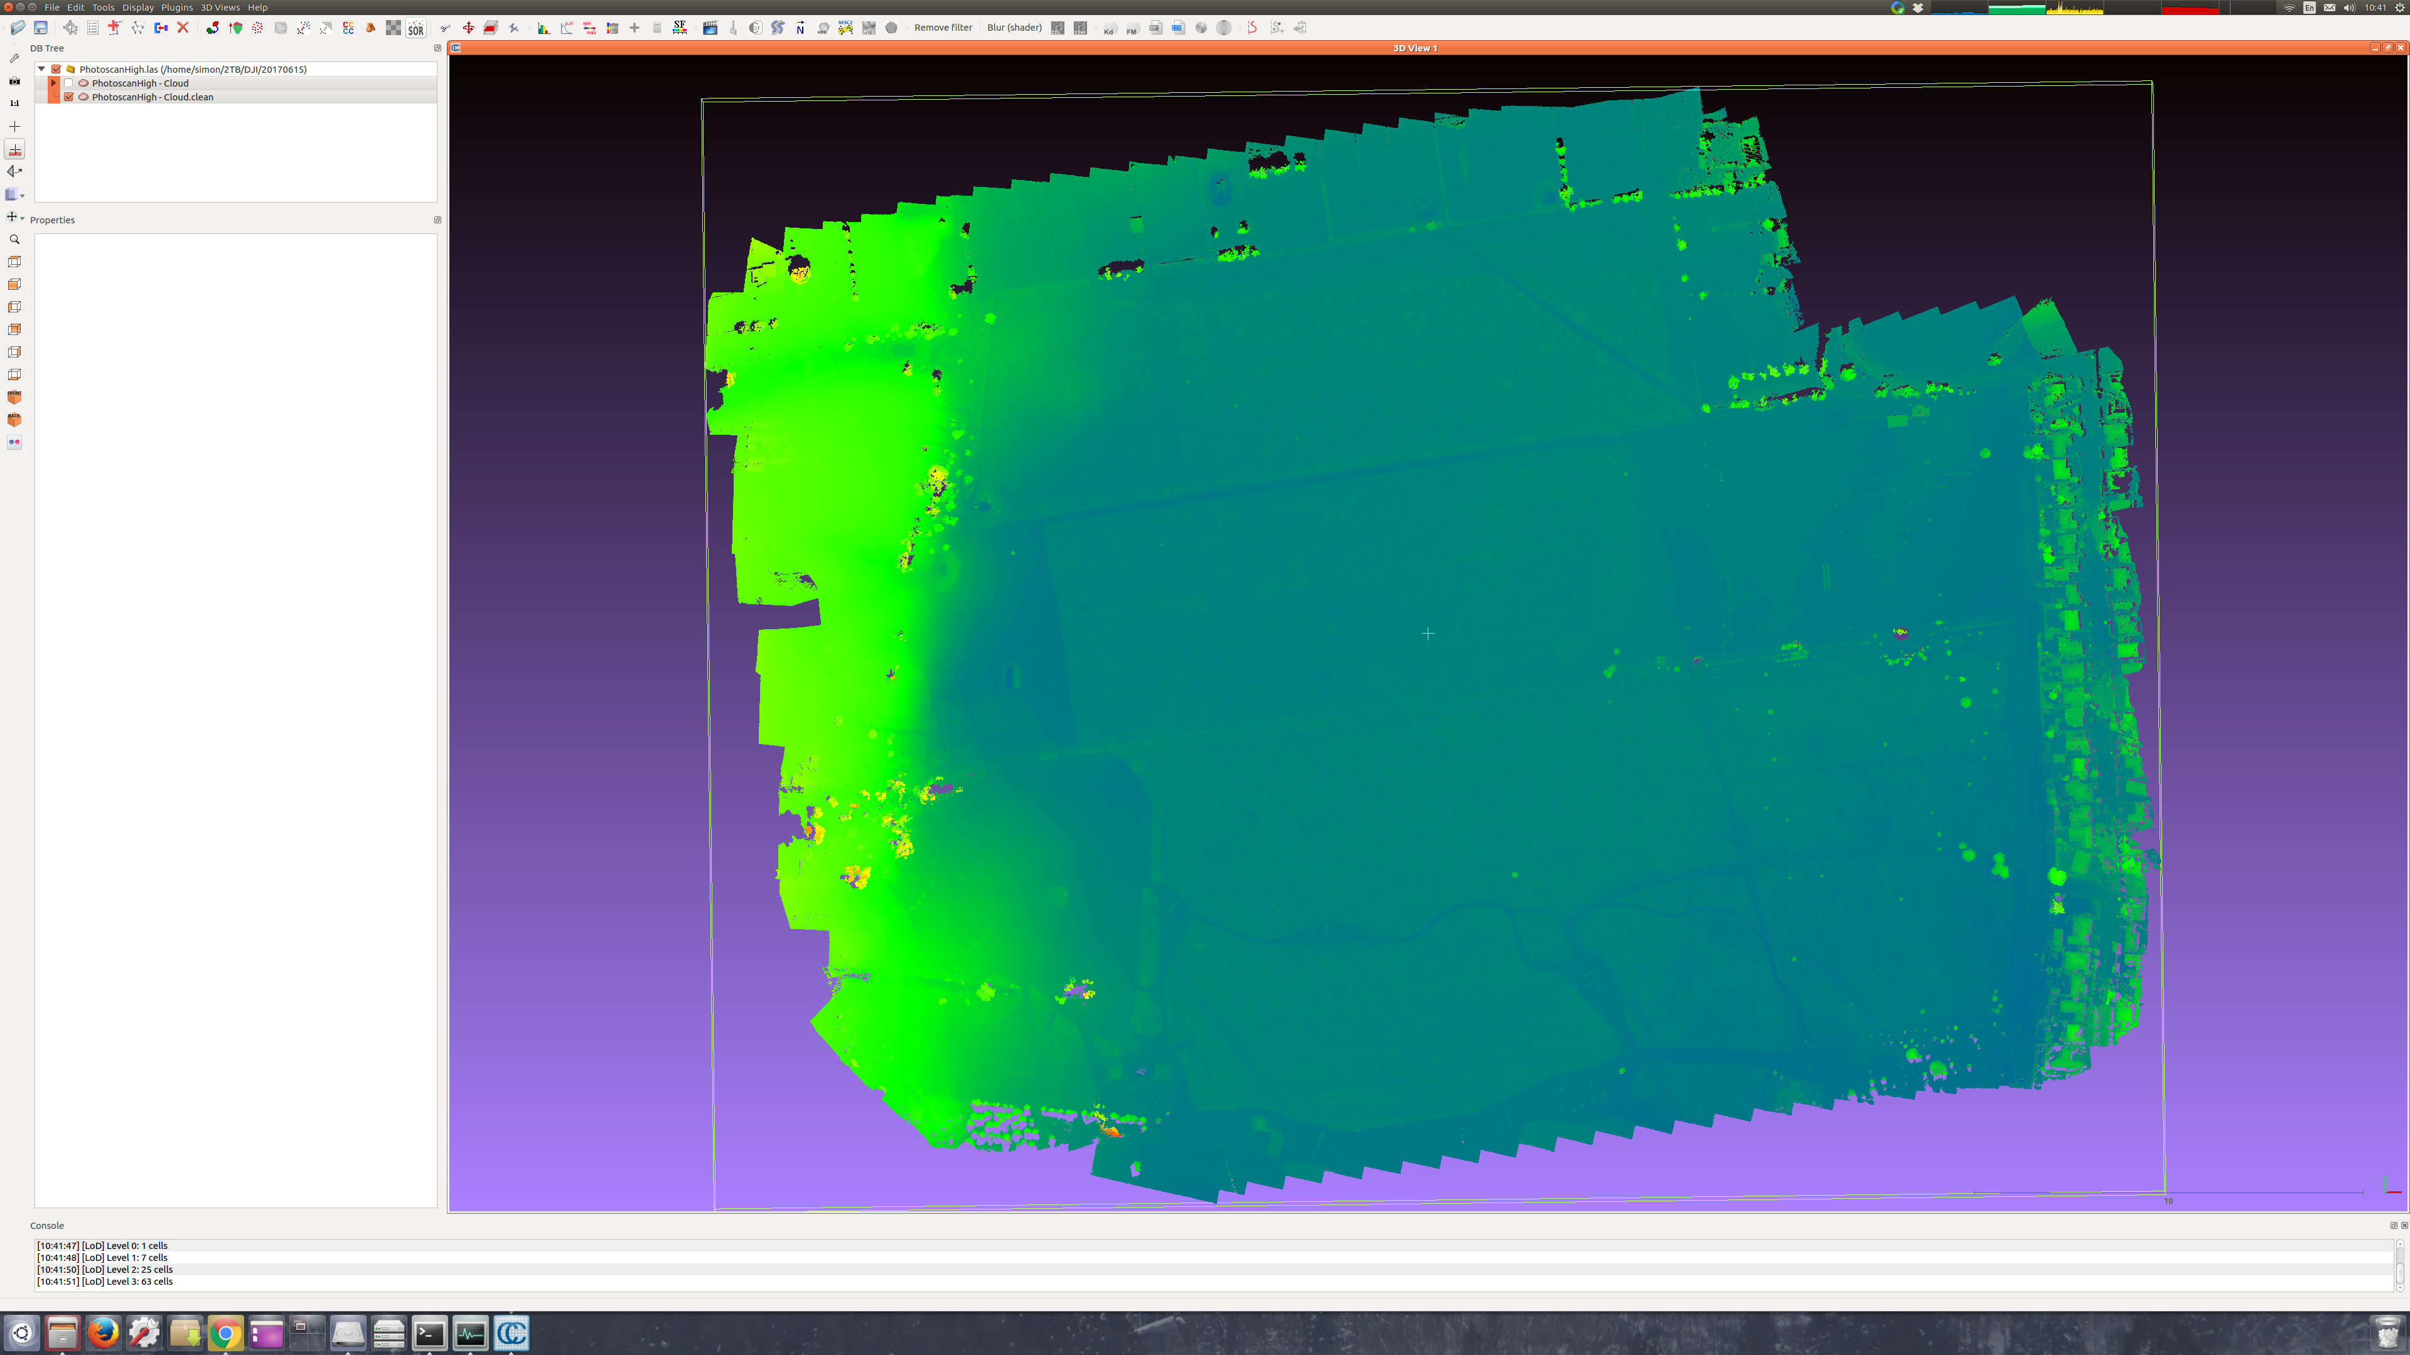
Task: Float the Properties panel
Action: tap(437, 221)
